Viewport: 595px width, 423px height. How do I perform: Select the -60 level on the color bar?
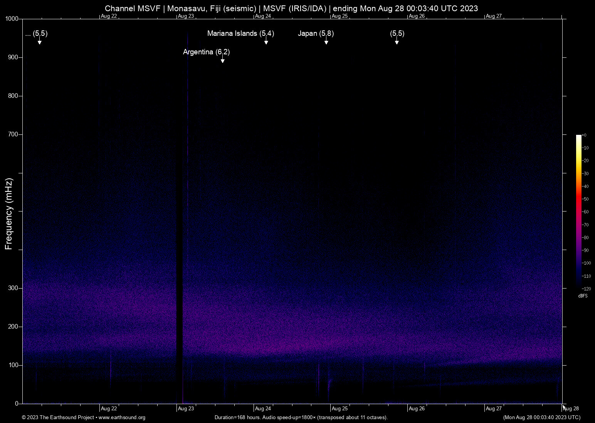(x=584, y=211)
